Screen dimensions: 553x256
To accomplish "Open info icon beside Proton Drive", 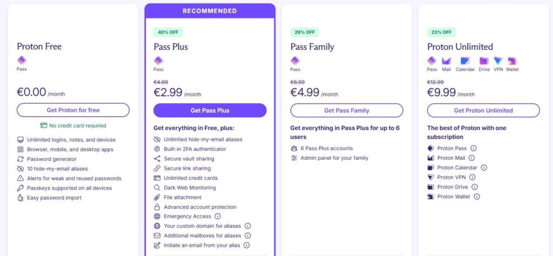I will 475,187.
